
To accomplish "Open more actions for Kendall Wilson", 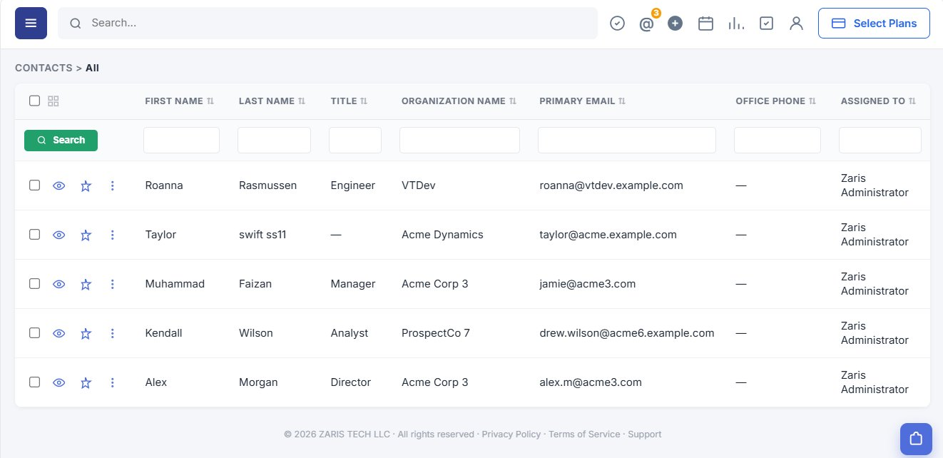I will 112,333.
